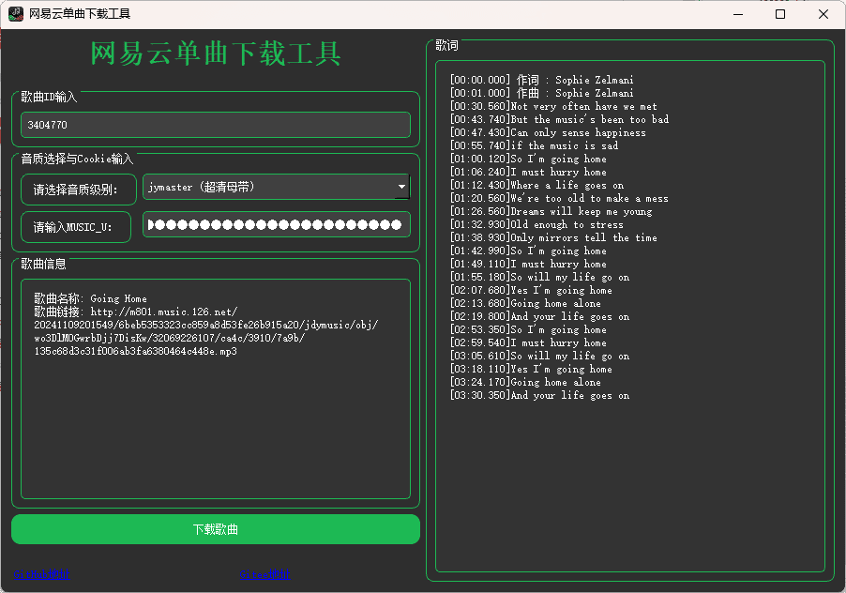Open the GitHub地址 link
Screen dimensions: 846x593
[41, 573]
